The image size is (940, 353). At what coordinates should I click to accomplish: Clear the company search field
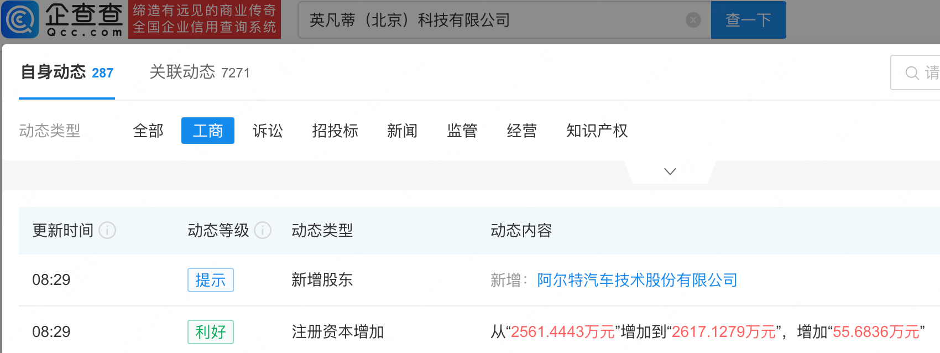click(x=693, y=20)
